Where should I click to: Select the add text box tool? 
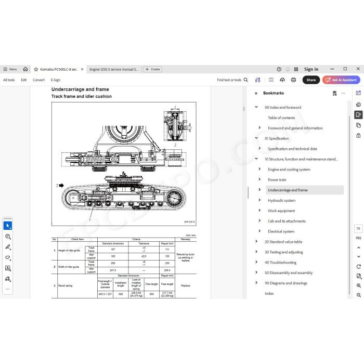coord(8,268)
